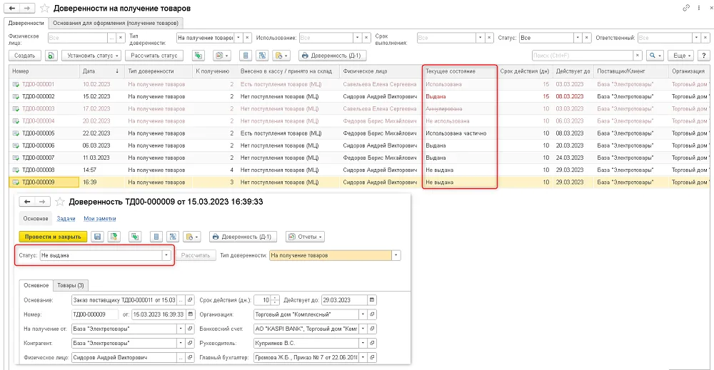Click the green icon in the document toolbar
Viewport: 714px width, 370px height.
(x=135, y=237)
